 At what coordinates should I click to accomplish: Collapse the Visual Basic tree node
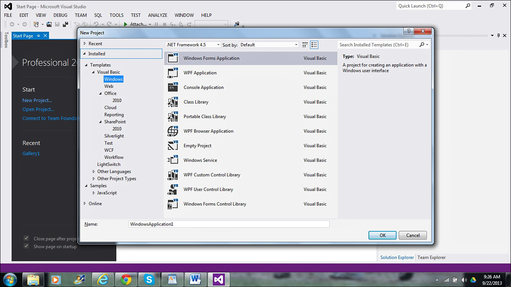tap(94, 72)
